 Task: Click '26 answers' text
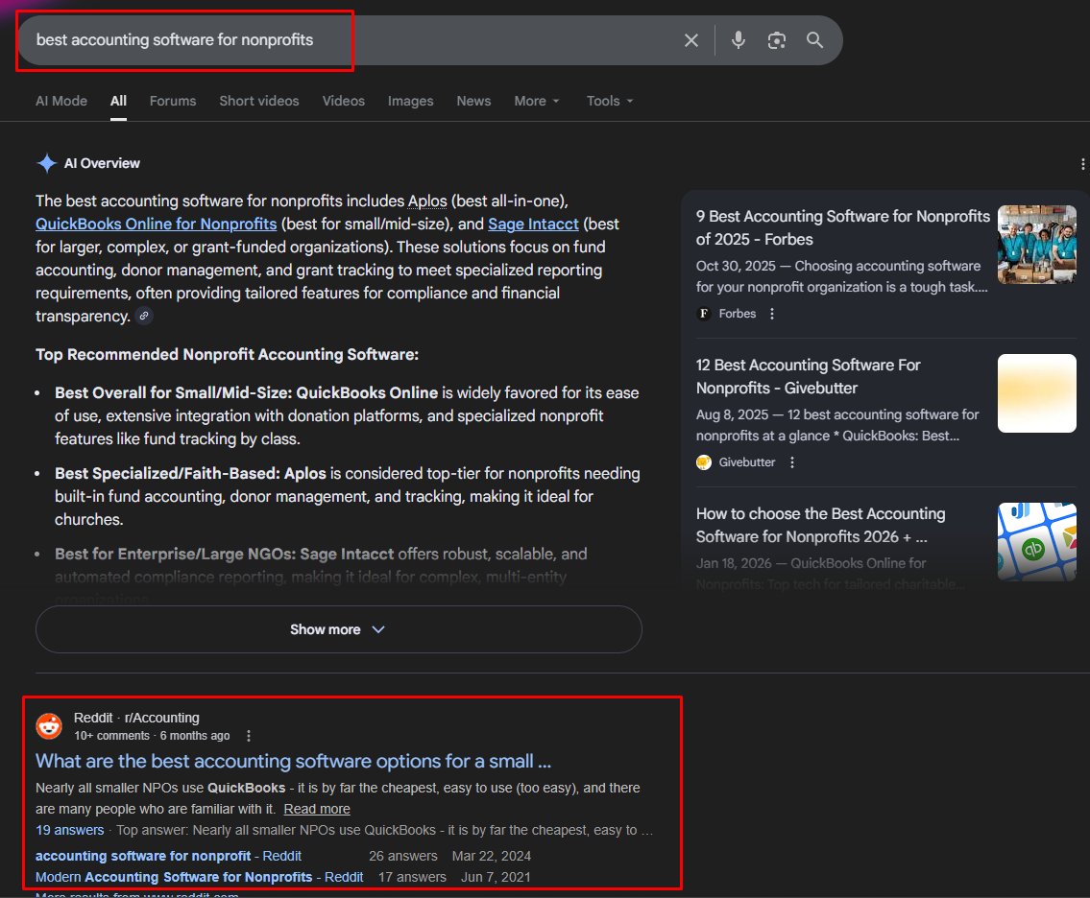click(x=403, y=856)
